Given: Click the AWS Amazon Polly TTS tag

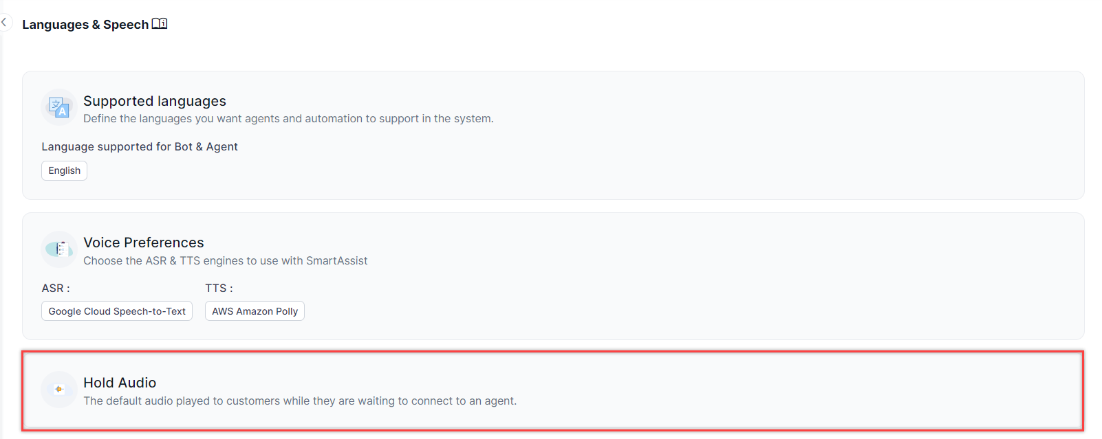Looking at the screenshot, I should pyautogui.click(x=255, y=311).
